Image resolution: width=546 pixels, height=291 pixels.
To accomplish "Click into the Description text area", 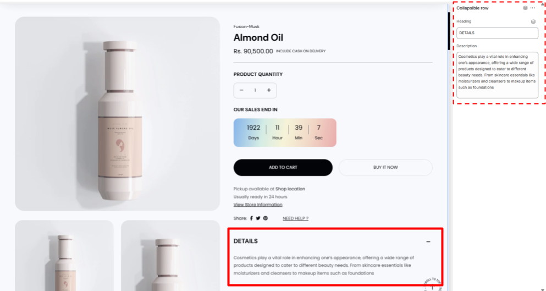I will coord(497,74).
